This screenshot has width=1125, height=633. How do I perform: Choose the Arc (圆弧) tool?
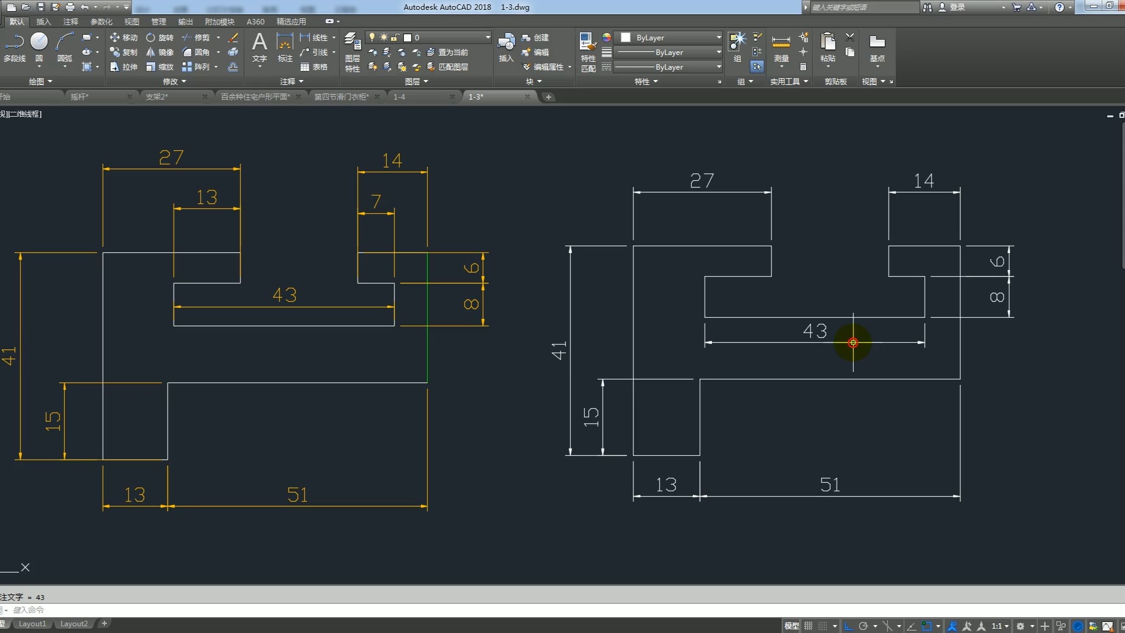coord(64,48)
